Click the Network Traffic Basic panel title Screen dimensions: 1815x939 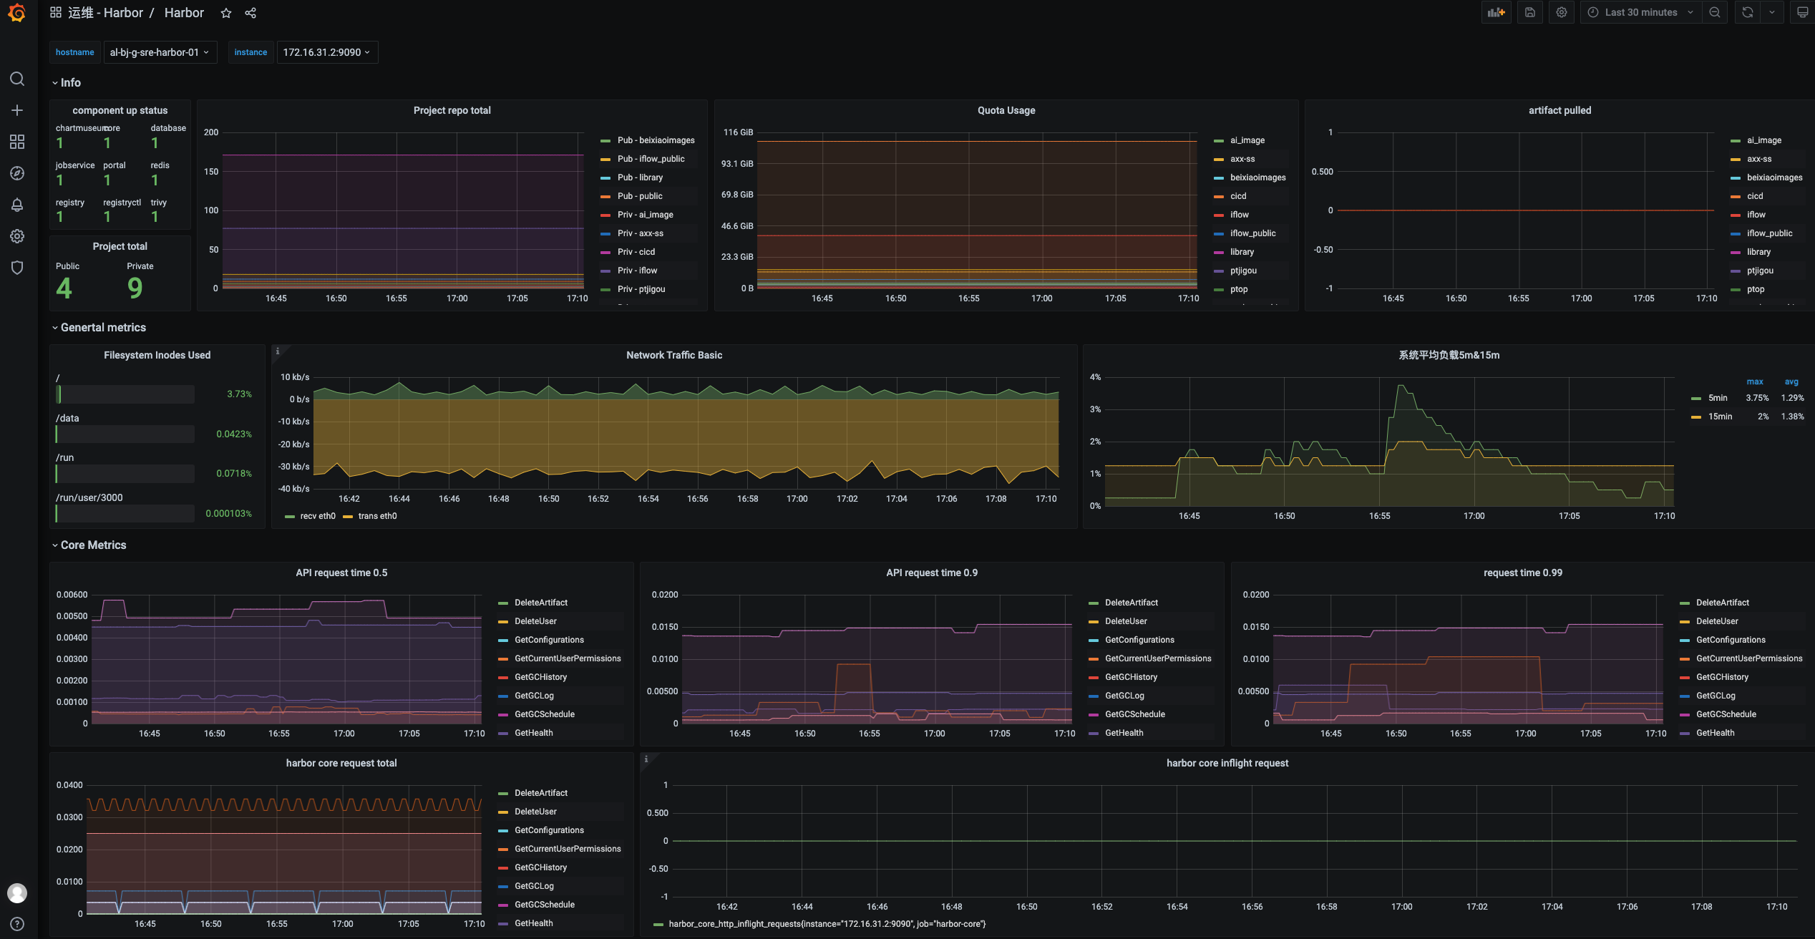673,355
